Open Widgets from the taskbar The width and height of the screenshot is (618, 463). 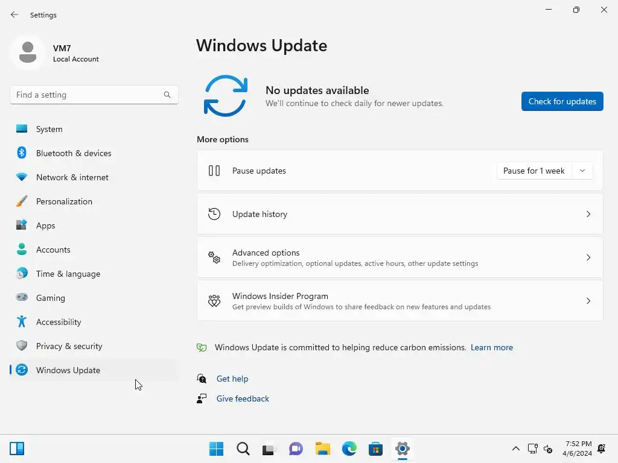pyautogui.click(x=17, y=449)
